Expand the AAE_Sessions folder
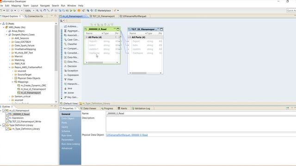Viewport: 296px width, 166px height. coord(10,38)
